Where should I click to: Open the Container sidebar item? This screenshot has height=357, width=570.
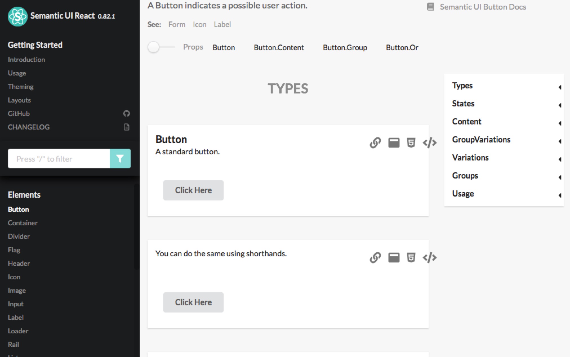pos(23,223)
